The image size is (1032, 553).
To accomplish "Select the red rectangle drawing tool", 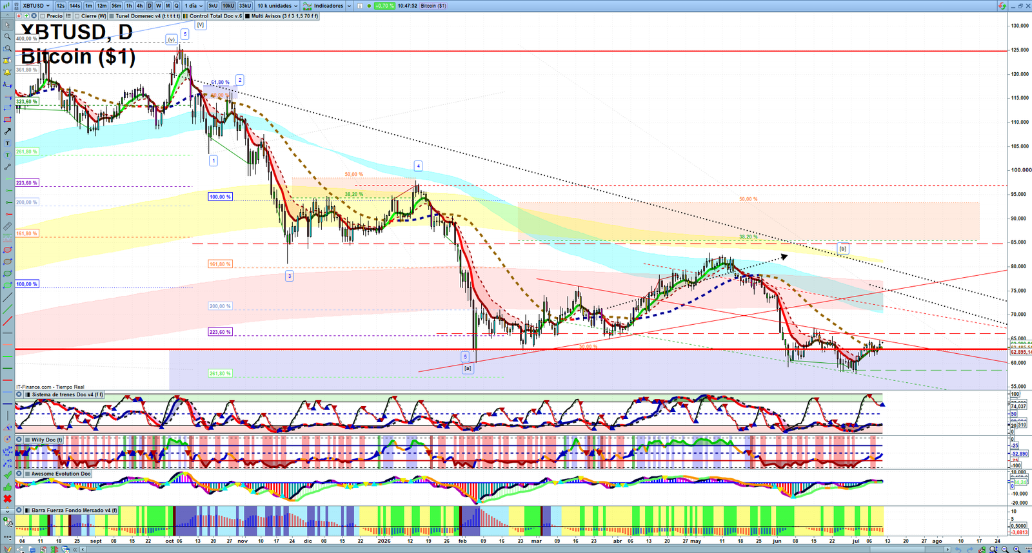I will coord(7,120).
